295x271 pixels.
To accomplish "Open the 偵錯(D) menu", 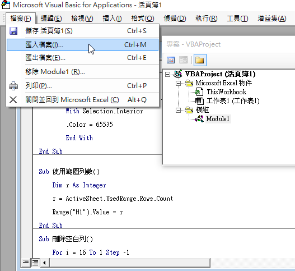I will (x=175, y=19).
